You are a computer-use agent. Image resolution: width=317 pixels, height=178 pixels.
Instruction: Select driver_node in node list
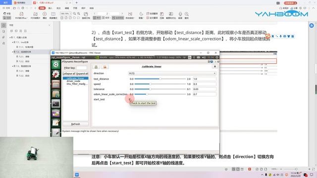click(73, 81)
